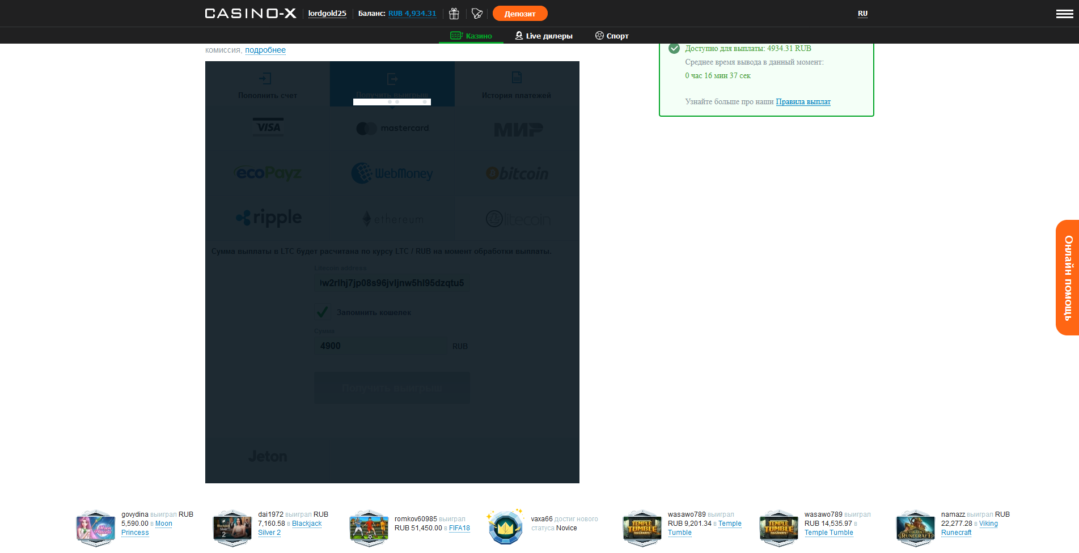The height and width of the screenshot is (553, 1079).
Task: Select the Jeton payment method
Action: click(x=268, y=456)
